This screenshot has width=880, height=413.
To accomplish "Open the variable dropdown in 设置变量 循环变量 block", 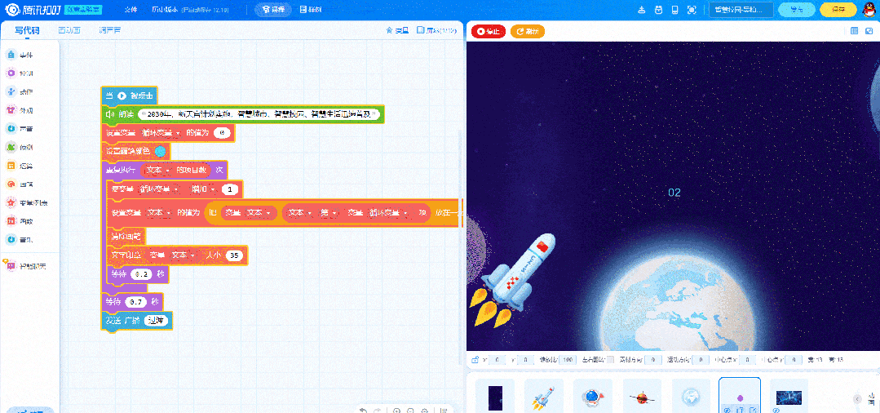I will (160, 133).
